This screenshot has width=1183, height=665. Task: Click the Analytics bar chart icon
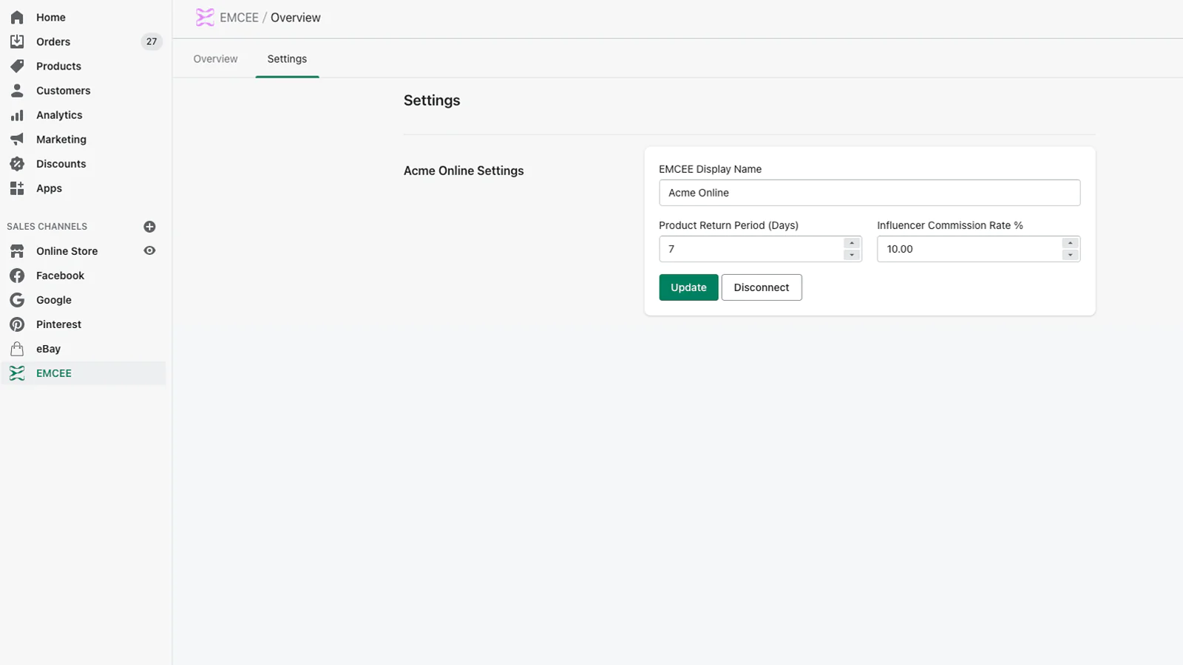pos(17,115)
